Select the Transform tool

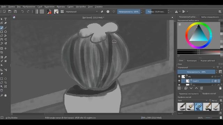pos(1,48)
